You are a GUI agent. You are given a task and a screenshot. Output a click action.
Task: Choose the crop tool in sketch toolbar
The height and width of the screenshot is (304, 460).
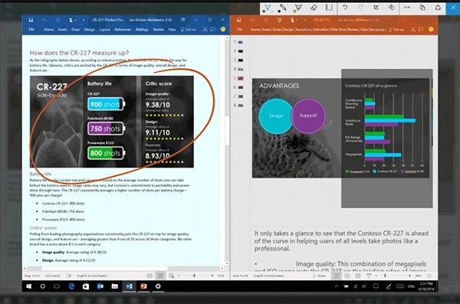pyautogui.click(x=376, y=8)
